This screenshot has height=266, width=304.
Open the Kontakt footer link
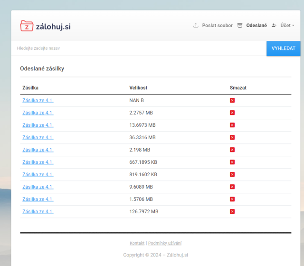(x=137, y=243)
